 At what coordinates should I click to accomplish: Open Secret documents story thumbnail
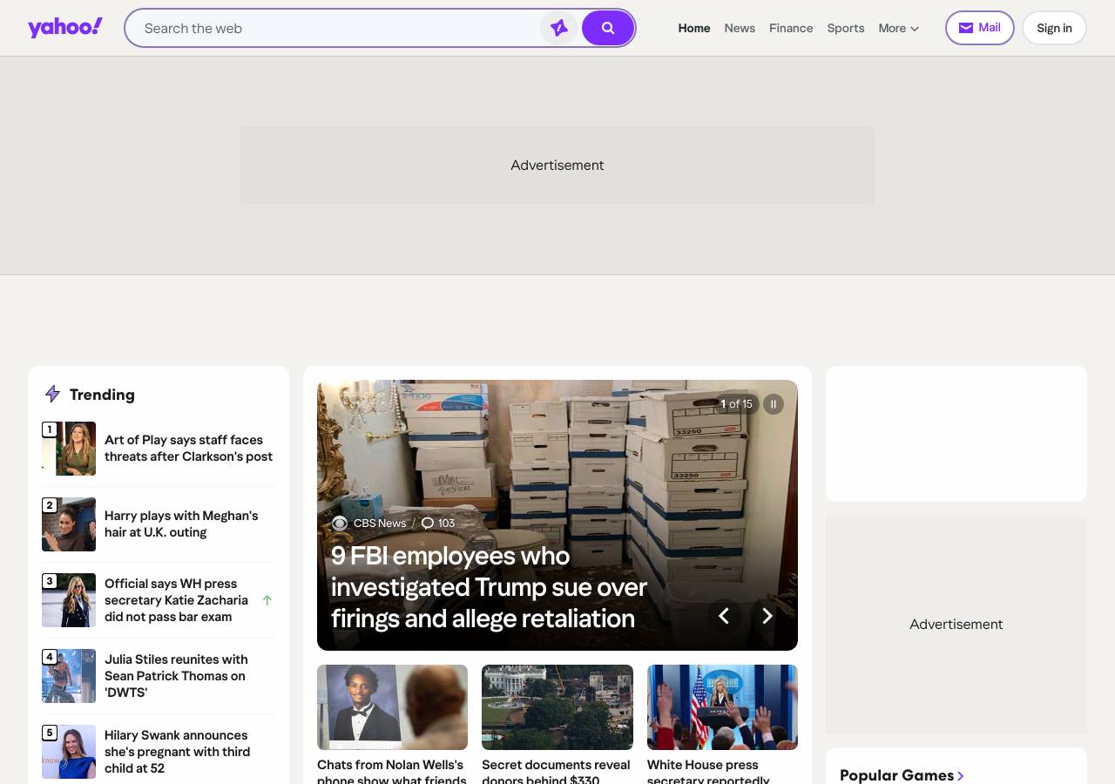click(557, 707)
